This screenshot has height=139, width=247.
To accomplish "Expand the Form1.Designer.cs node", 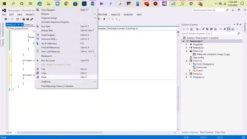I will (190, 64).
